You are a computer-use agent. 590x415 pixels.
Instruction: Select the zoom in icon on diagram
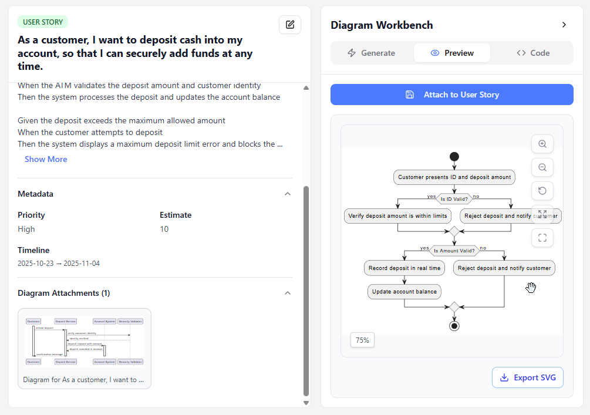(542, 144)
